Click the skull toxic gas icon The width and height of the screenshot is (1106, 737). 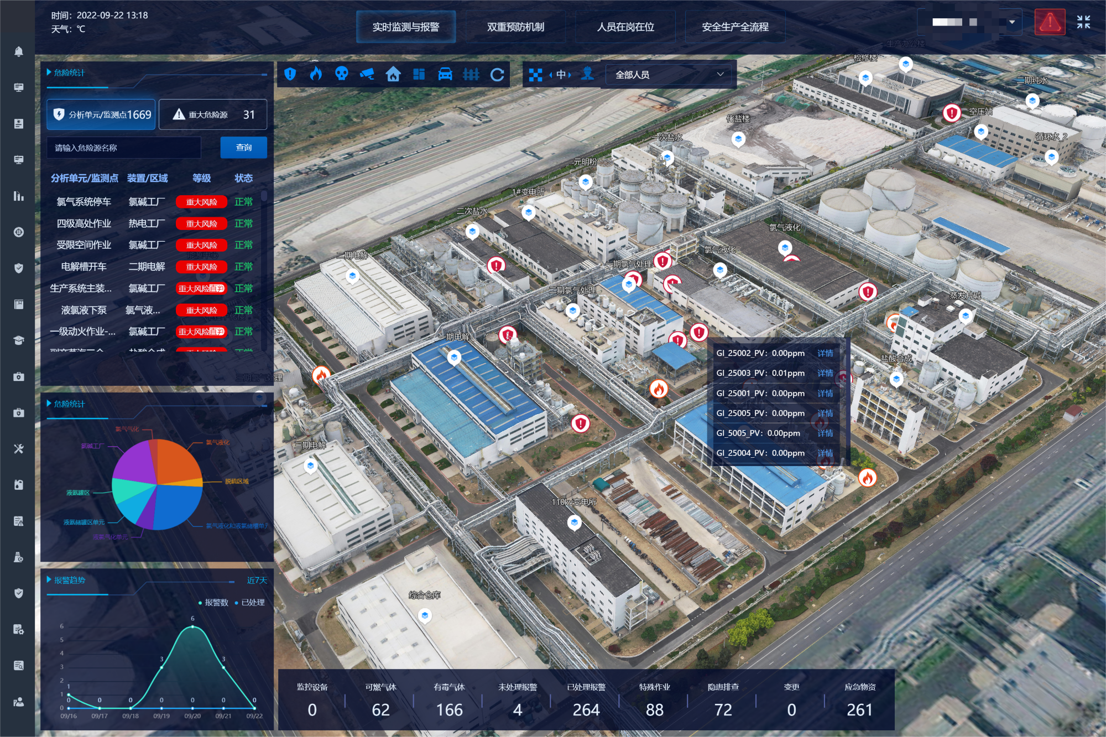pos(342,74)
